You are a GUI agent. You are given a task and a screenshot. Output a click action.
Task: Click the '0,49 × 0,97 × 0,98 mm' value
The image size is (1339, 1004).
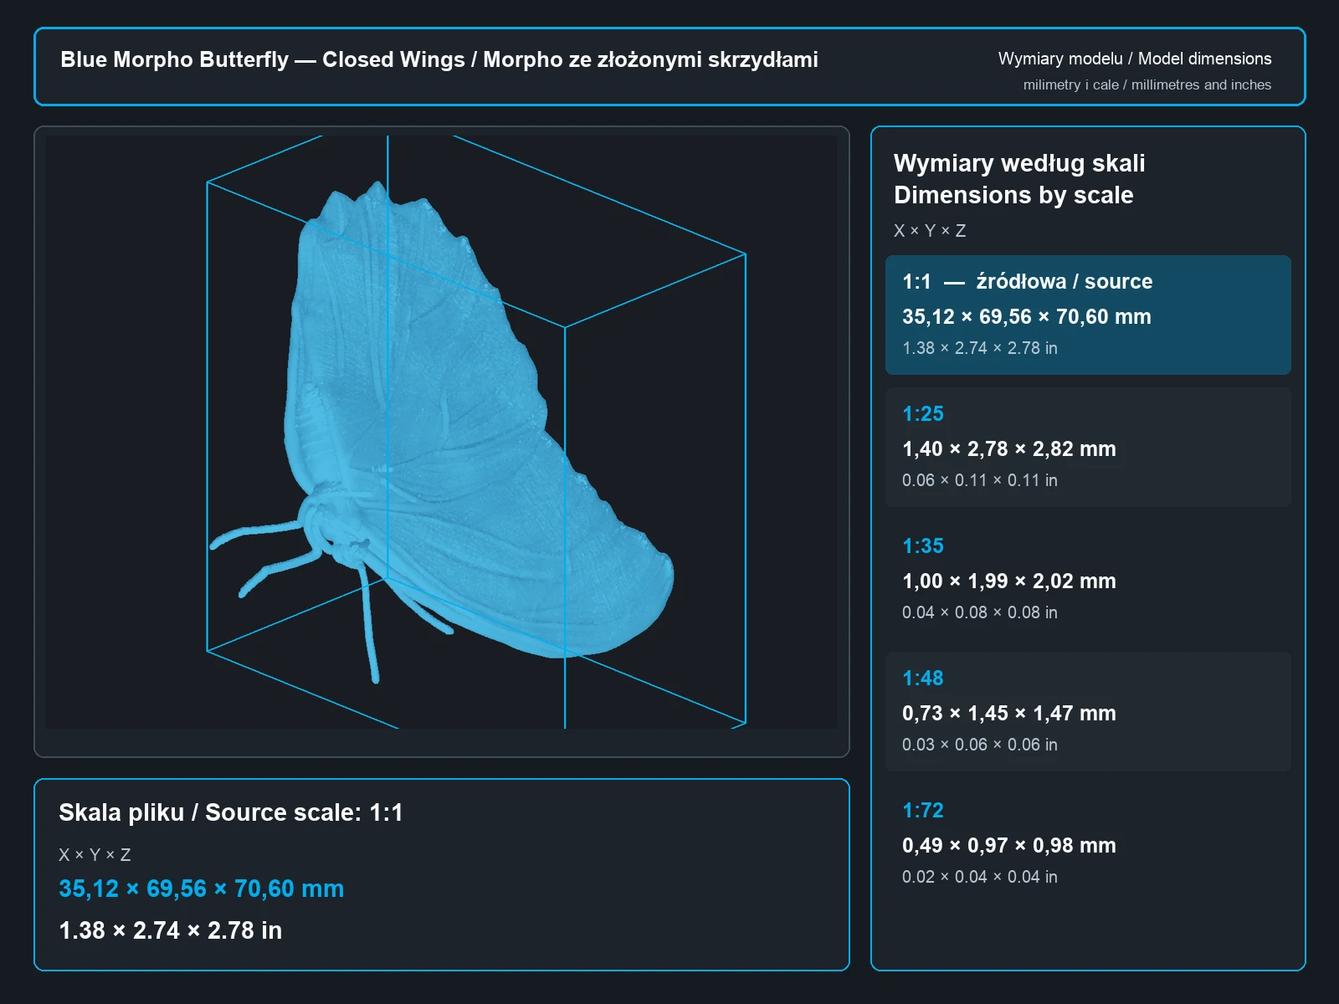point(1009,846)
